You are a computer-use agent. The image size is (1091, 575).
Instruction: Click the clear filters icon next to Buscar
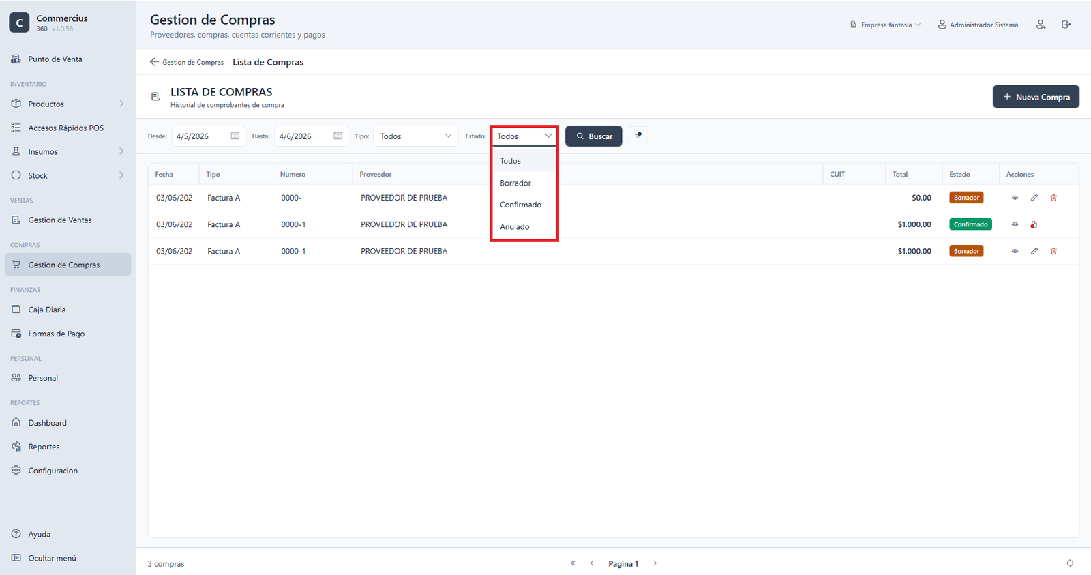coord(638,136)
